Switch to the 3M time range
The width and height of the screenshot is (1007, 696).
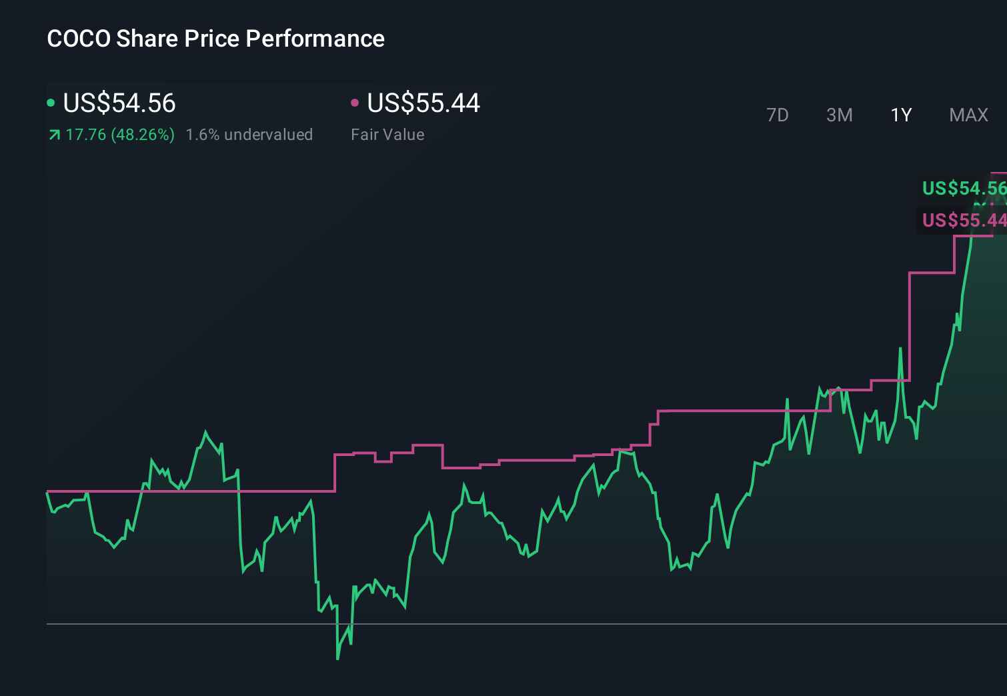coord(839,115)
